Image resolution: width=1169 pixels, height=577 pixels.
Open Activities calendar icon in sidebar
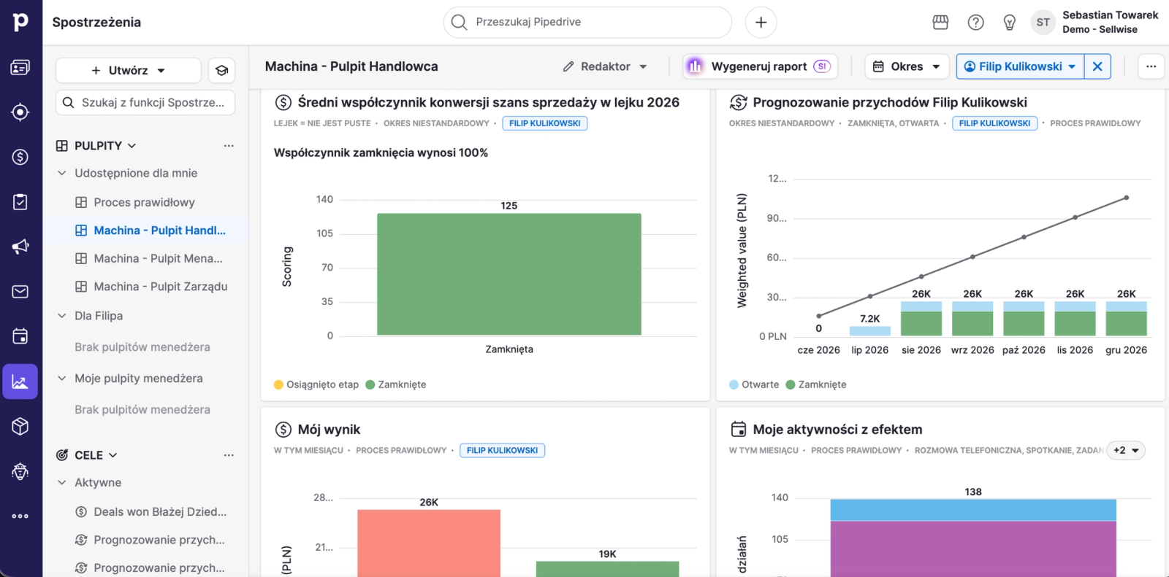[x=20, y=336]
